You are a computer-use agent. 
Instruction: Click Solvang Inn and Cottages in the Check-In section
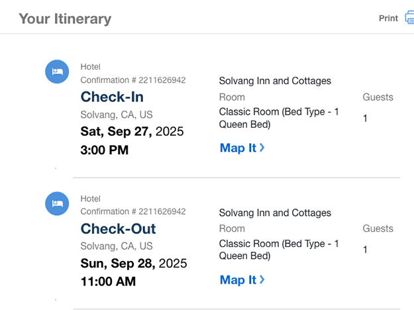[x=275, y=81]
